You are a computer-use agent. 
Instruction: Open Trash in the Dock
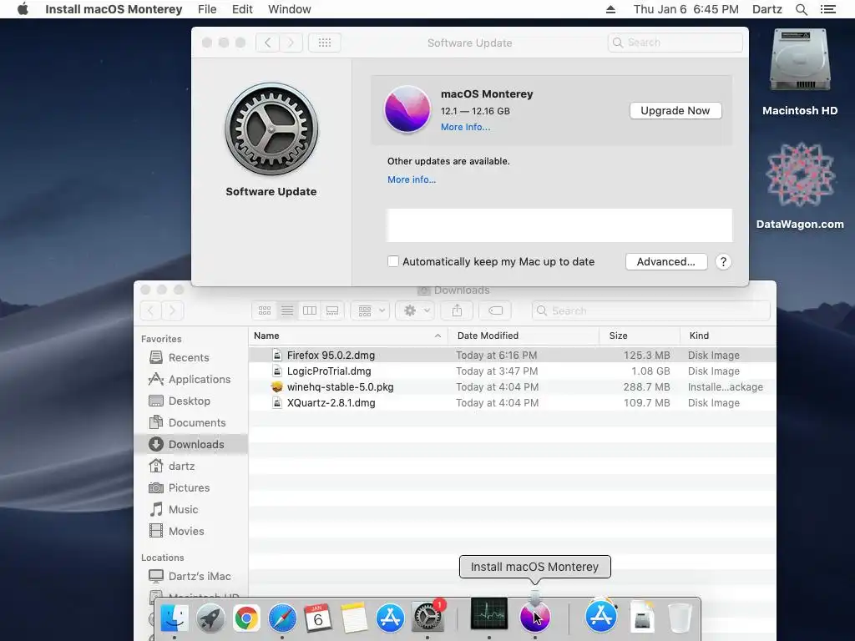[680, 618]
